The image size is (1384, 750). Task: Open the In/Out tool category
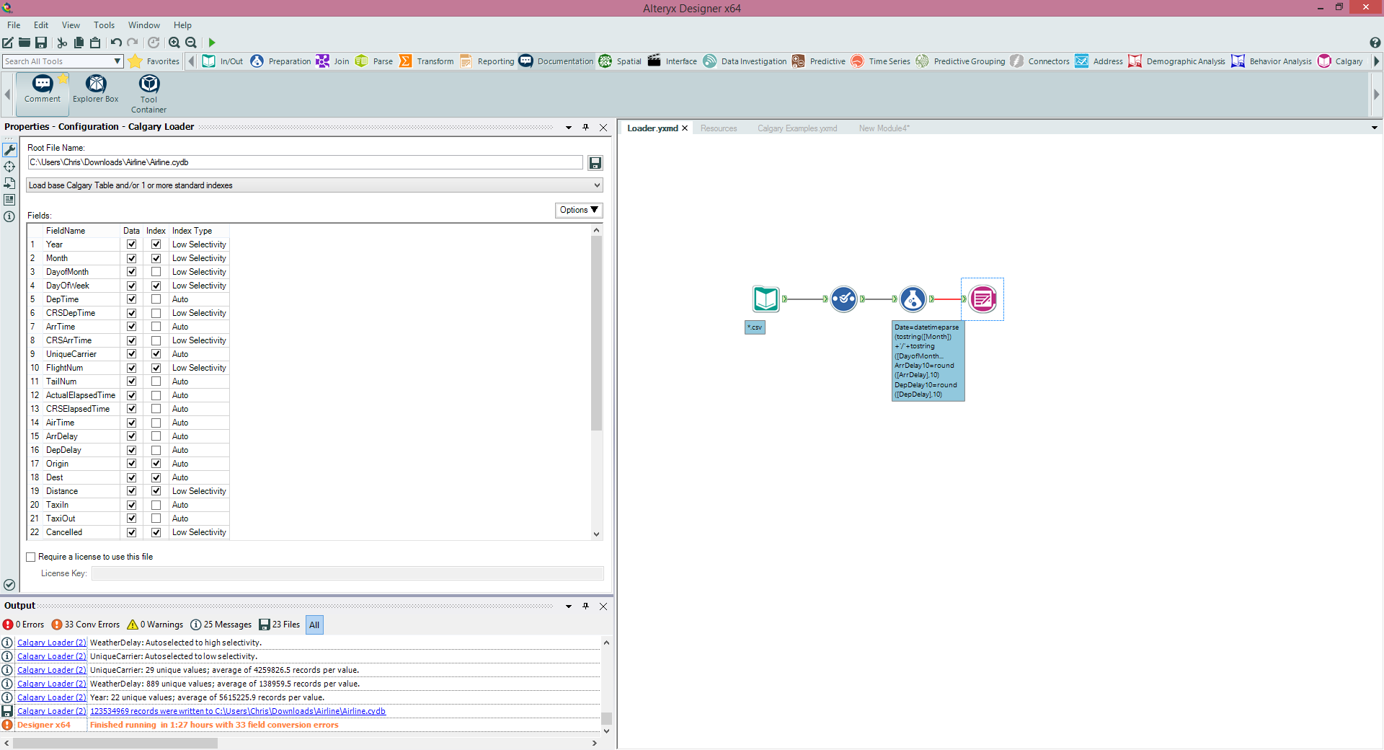point(223,61)
